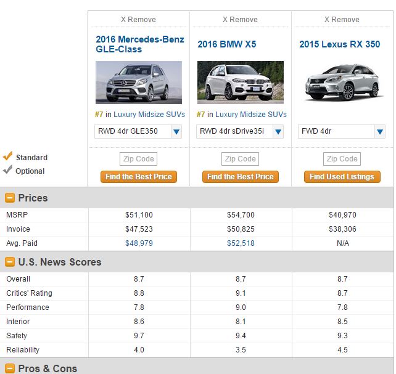Focus the Zip Code field for Mercedes

pyautogui.click(x=138, y=159)
